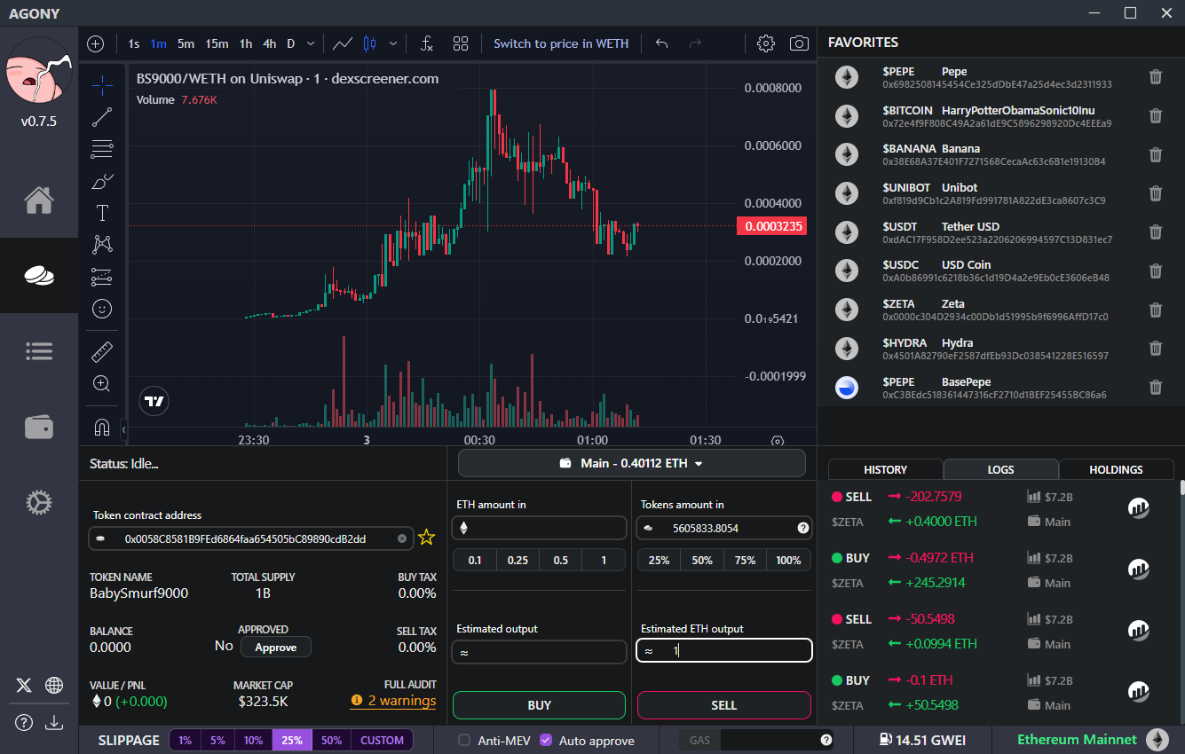Toggle the magnet mode tool
Viewport: 1185px width, 754px height.
(102, 428)
